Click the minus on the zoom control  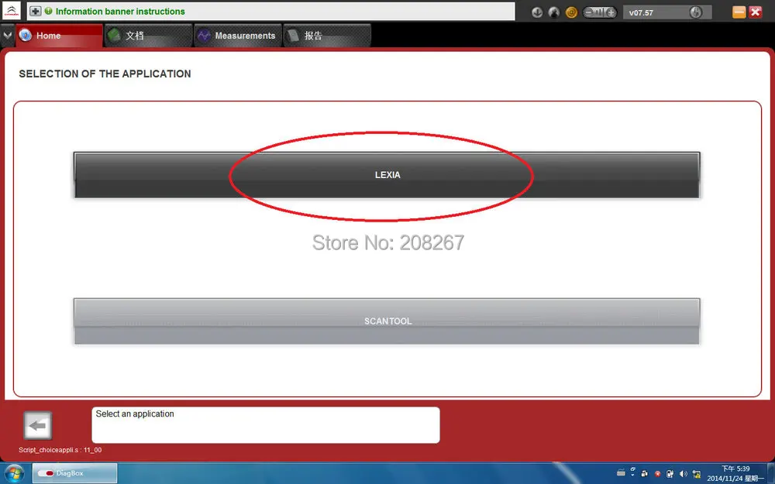coord(589,12)
